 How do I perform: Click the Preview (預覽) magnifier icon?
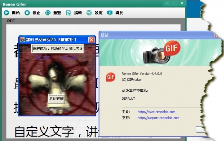tap(48, 13)
